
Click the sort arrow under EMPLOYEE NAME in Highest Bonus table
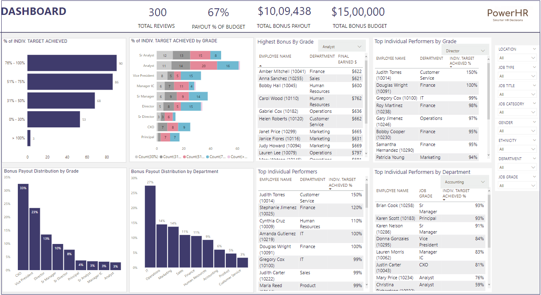(261, 66)
